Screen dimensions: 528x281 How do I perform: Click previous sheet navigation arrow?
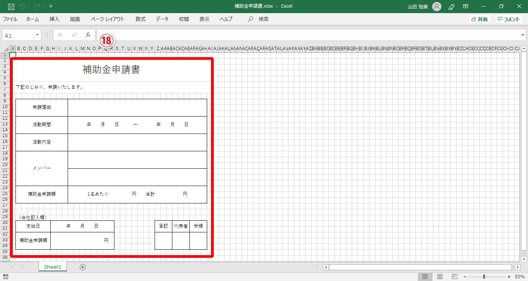click(x=11, y=267)
